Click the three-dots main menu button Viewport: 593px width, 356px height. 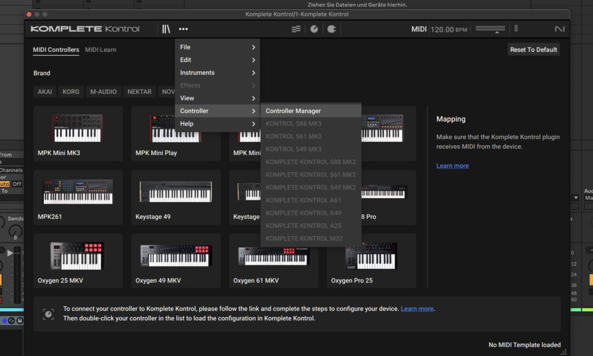[x=184, y=29]
